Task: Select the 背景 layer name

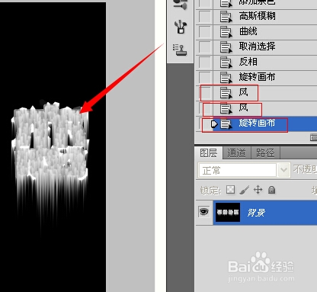Action: tap(256, 213)
